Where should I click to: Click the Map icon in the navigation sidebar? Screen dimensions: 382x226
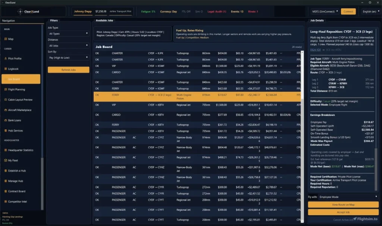(x=6, y=39)
